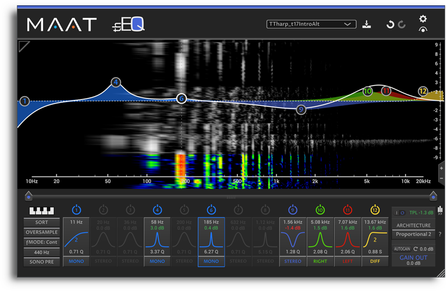Screen dimensions: 447x291
Task: Toggle yellow band 12 power button
Action: [x=375, y=210]
